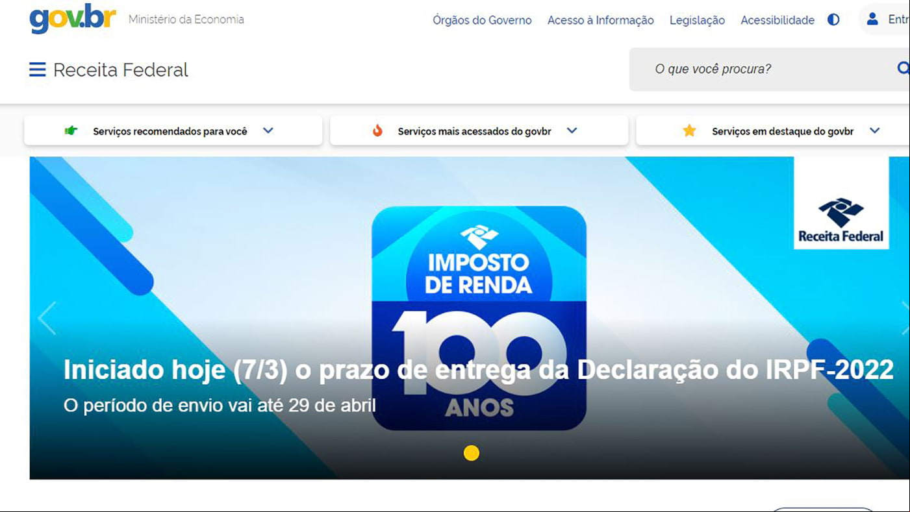The width and height of the screenshot is (910, 512).
Task: Click the 'O que você procura?' search field
Action: 769,69
